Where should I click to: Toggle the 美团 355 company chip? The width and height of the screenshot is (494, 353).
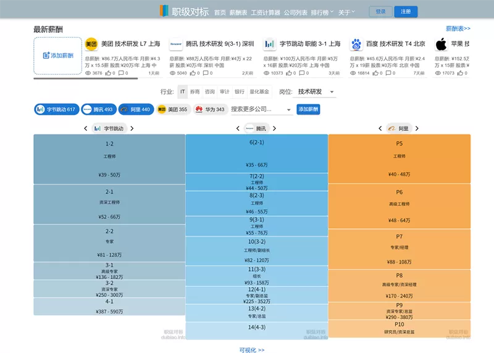(x=174, y=109)
